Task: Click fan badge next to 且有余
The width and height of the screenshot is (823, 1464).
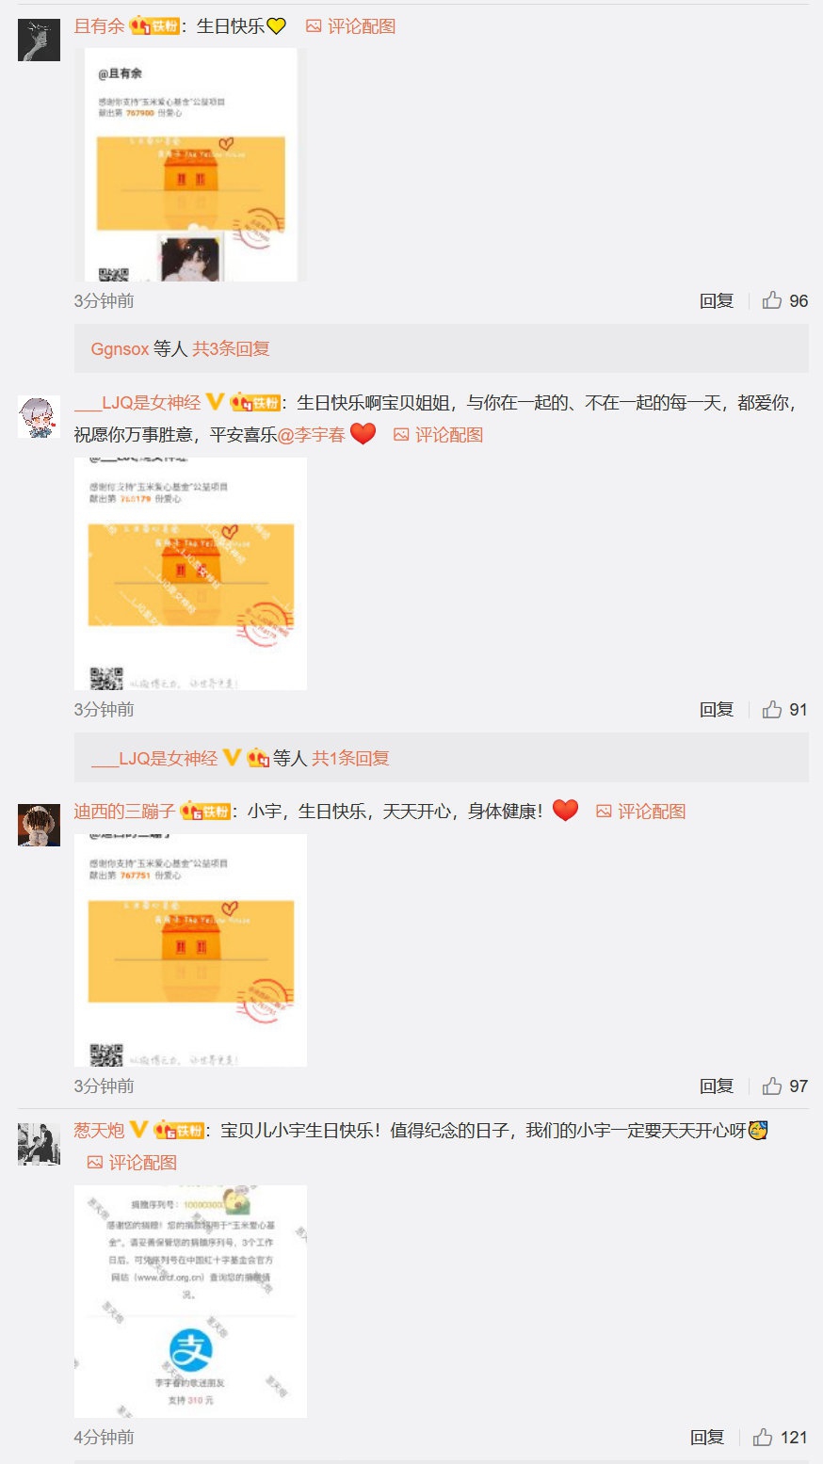Action: point(155,26)
